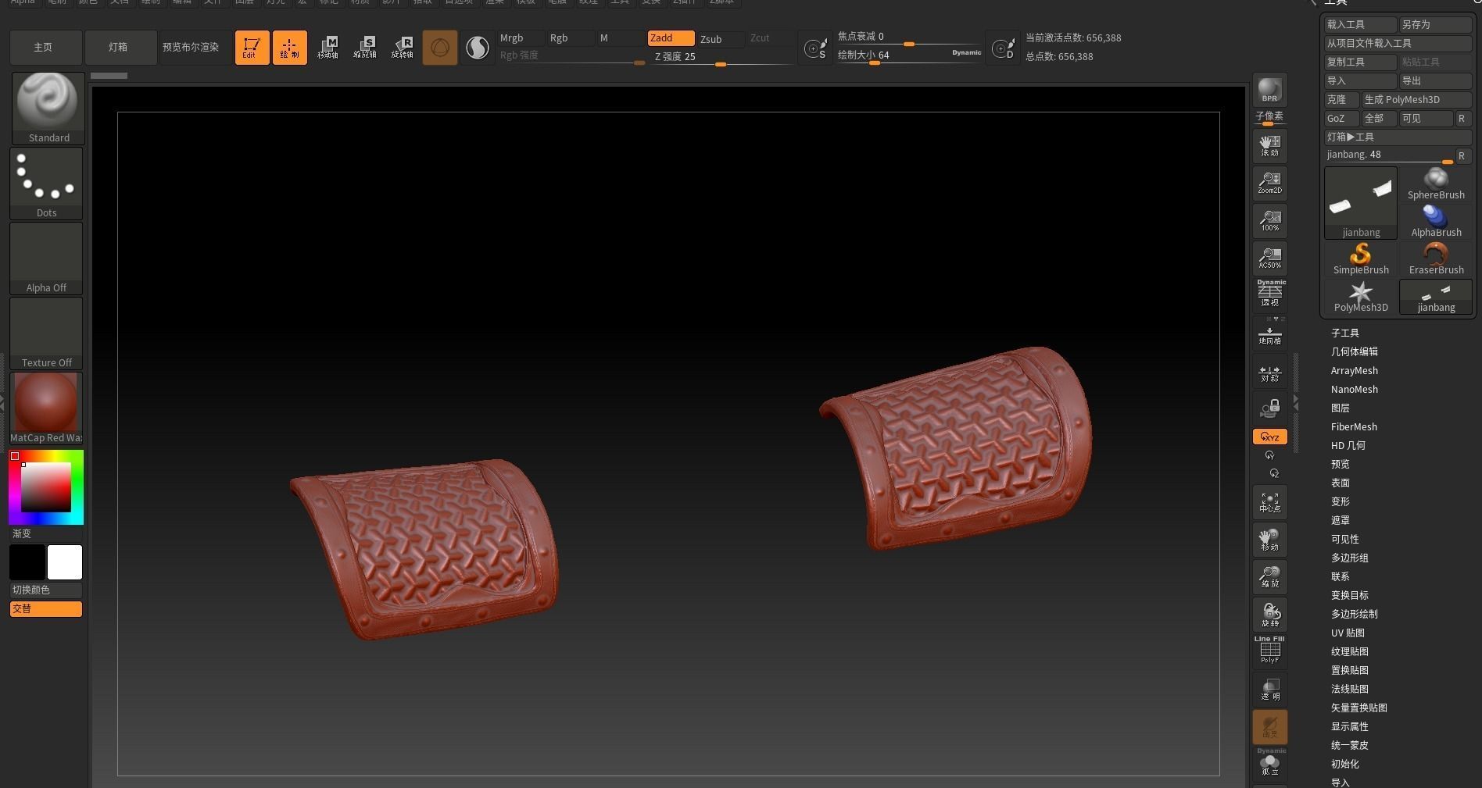Expand the 遮罩 masking section
Viewport: 1482px width, 788px height.
coord(1341,520)
